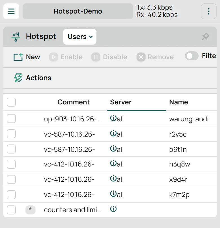Click the Disable pause icon

[x=96, y=57]
